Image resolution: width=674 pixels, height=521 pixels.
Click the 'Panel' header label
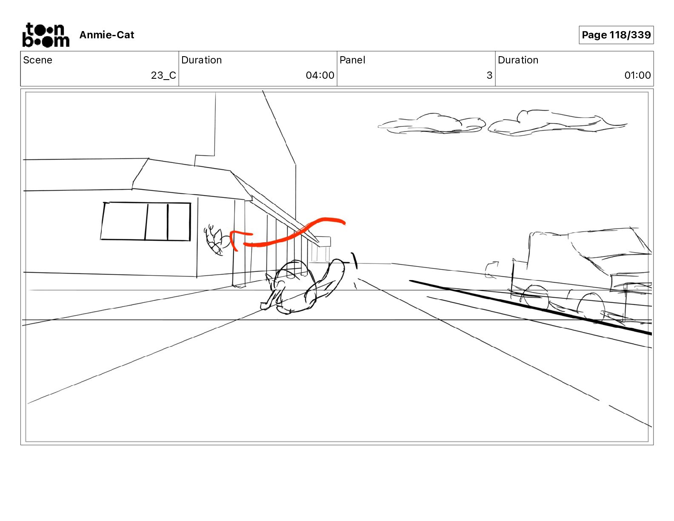[x=352, y=60]
